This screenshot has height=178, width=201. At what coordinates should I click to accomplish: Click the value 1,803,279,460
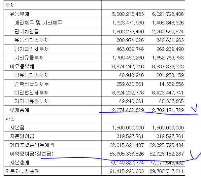click(128, 31)
